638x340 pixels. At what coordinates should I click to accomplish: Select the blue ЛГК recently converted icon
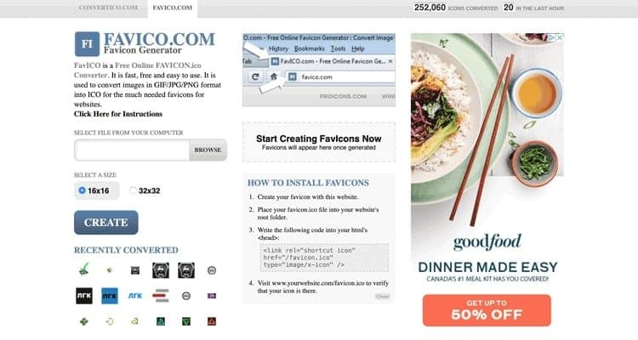tap(110, 296)
